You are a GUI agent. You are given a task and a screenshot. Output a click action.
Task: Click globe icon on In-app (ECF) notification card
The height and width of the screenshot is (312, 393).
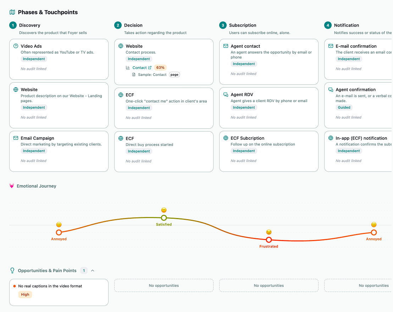coord(331,138)
